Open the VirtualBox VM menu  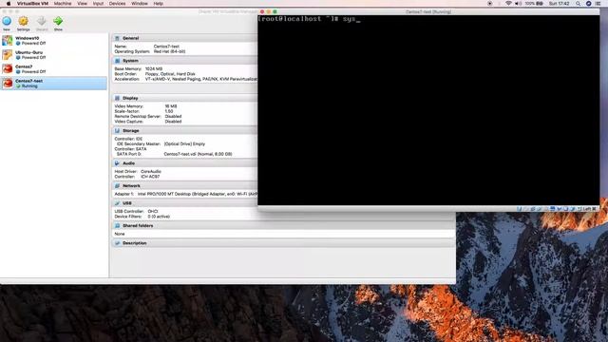click(x=32, y=4)
